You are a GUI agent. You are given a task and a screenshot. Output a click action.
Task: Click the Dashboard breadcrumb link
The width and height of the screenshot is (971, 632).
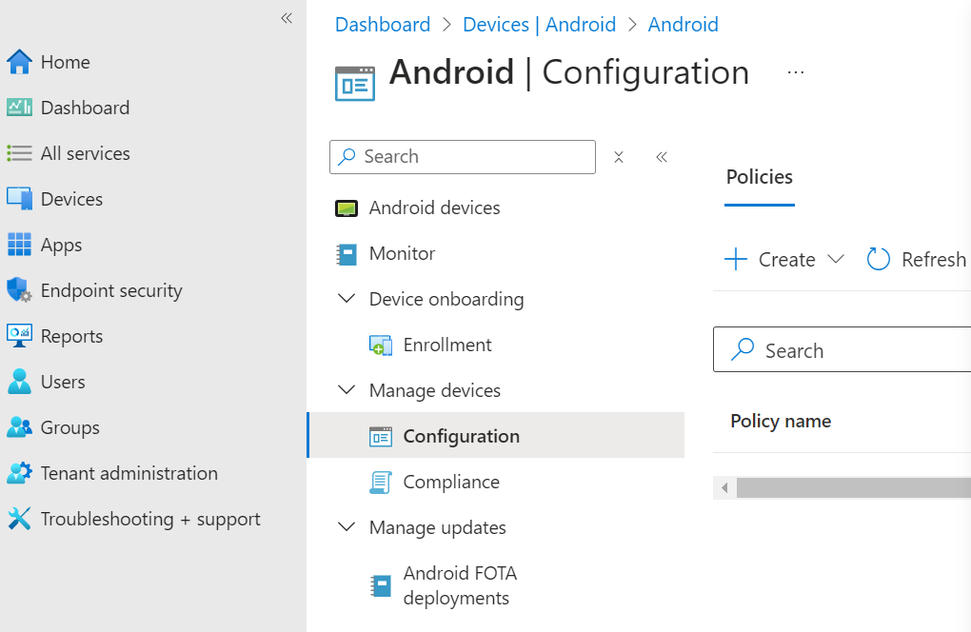(382, 25)
